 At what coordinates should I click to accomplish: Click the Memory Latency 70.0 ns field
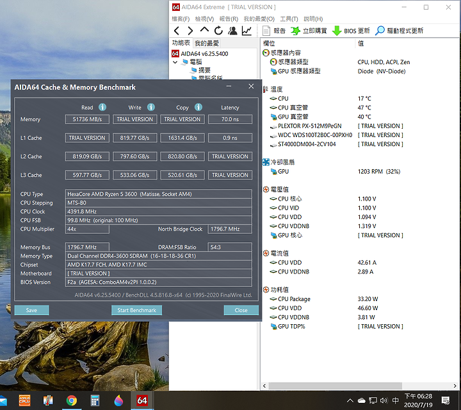[x=230, y=119]
